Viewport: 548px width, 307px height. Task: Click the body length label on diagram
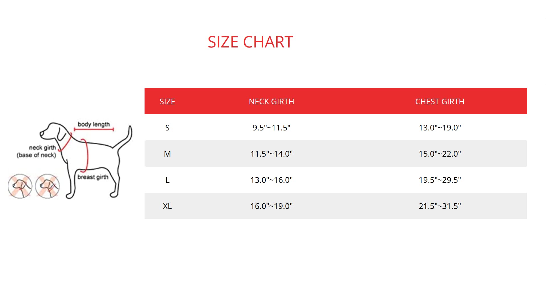(94, 125)
